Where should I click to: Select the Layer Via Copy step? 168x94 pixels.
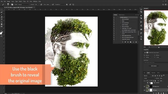coord(125,25)
